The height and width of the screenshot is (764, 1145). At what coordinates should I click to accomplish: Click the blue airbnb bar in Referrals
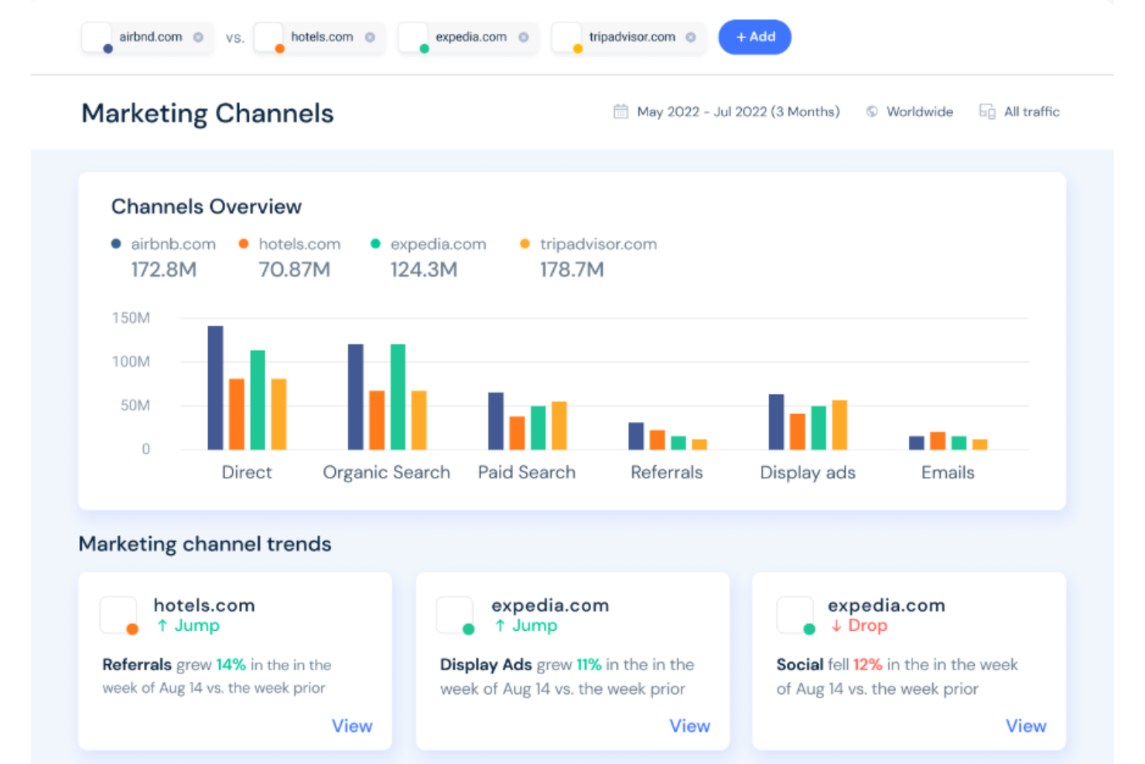636,436
